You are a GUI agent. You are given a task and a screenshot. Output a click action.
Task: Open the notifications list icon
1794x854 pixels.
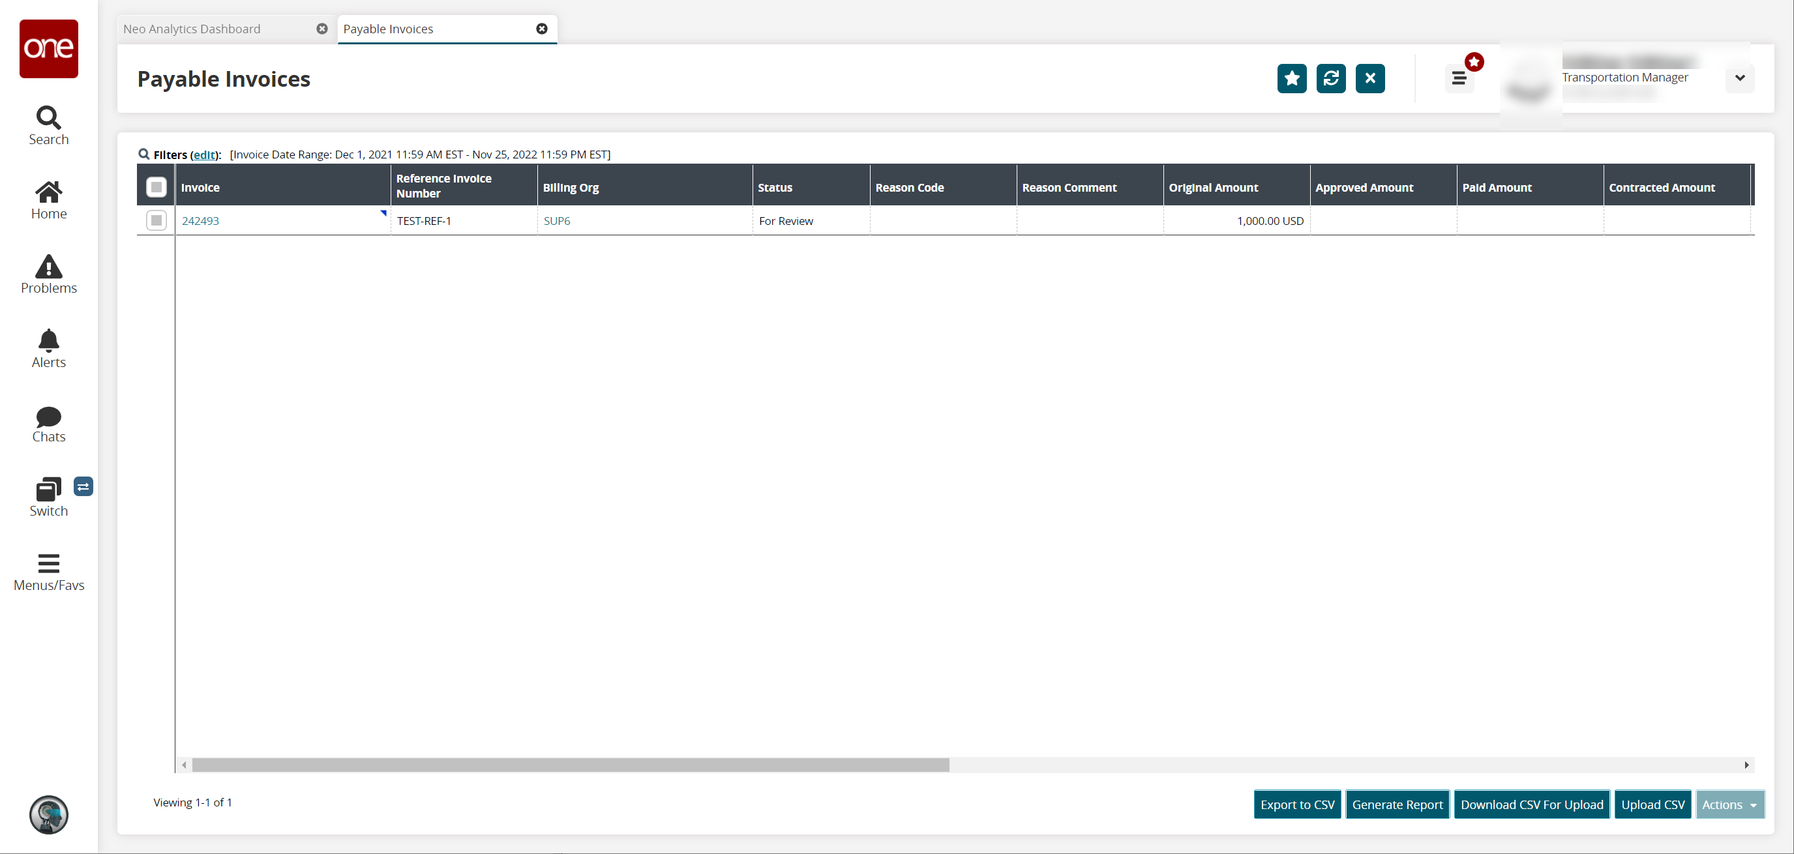pos(1458,78)
